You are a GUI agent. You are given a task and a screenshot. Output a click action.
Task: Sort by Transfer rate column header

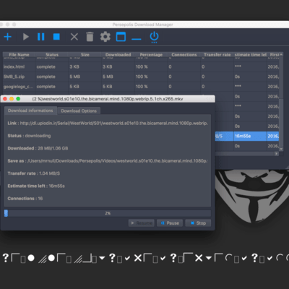coord(217,55)
